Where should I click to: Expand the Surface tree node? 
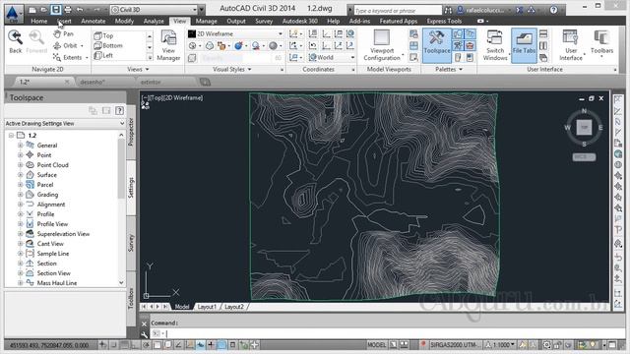[20, 175]
